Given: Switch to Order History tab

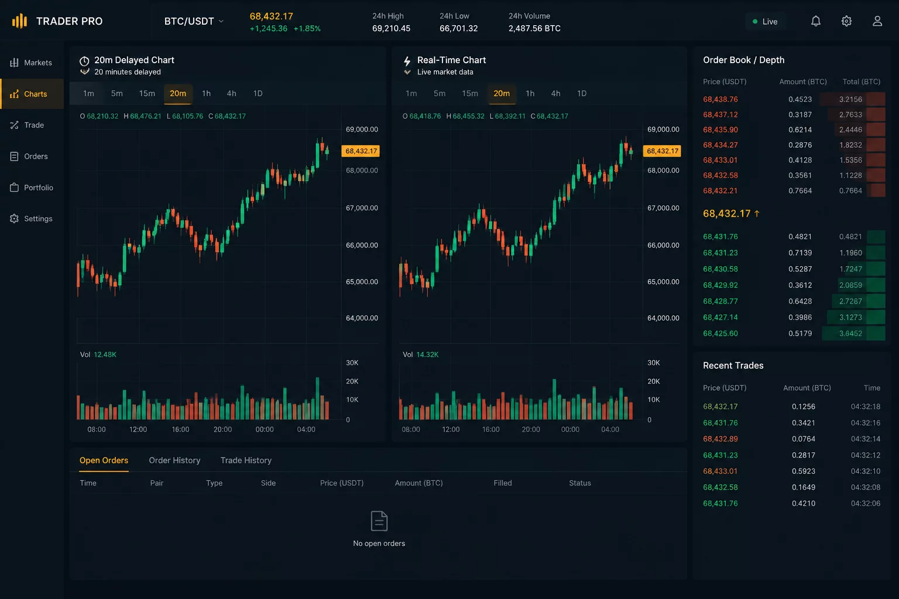Looking at the screenshot, I should pos(174,460).
